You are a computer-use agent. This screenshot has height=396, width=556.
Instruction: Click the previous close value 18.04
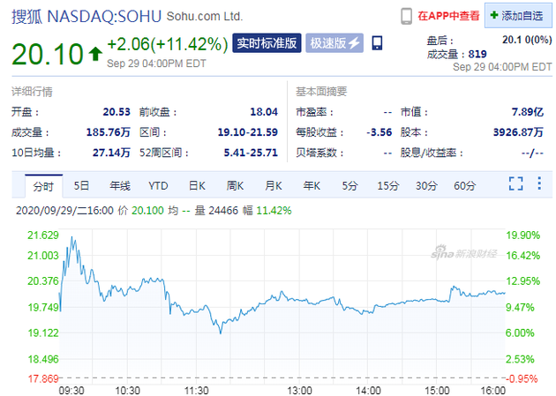pos(264,112)
